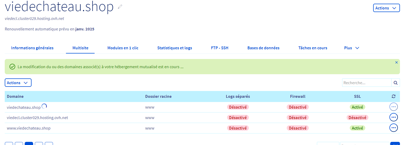Click the green checkmark icon in notification banner
Image resolution: width=401 pixels, height=145 pixels.
pos(12,67)
